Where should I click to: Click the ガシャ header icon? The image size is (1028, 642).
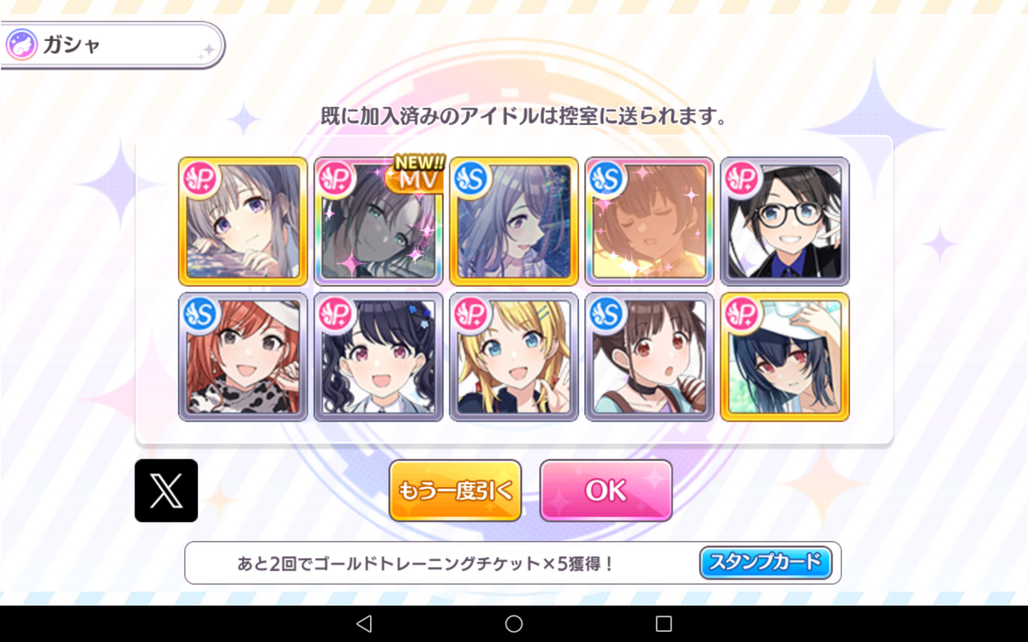click(x=21, y=45)
